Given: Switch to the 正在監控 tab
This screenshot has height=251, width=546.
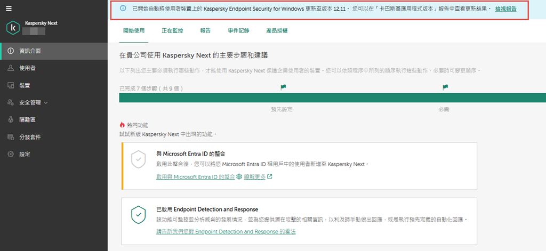Looking at the screenshot, I should tap(172, 31).
